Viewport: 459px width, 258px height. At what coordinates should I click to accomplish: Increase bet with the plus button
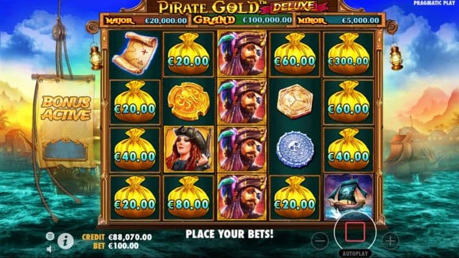click(x=391, y=241)
